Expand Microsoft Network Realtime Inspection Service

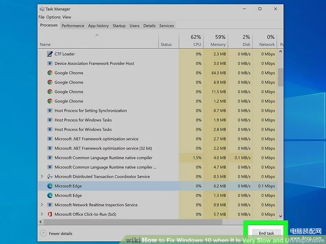42,205
